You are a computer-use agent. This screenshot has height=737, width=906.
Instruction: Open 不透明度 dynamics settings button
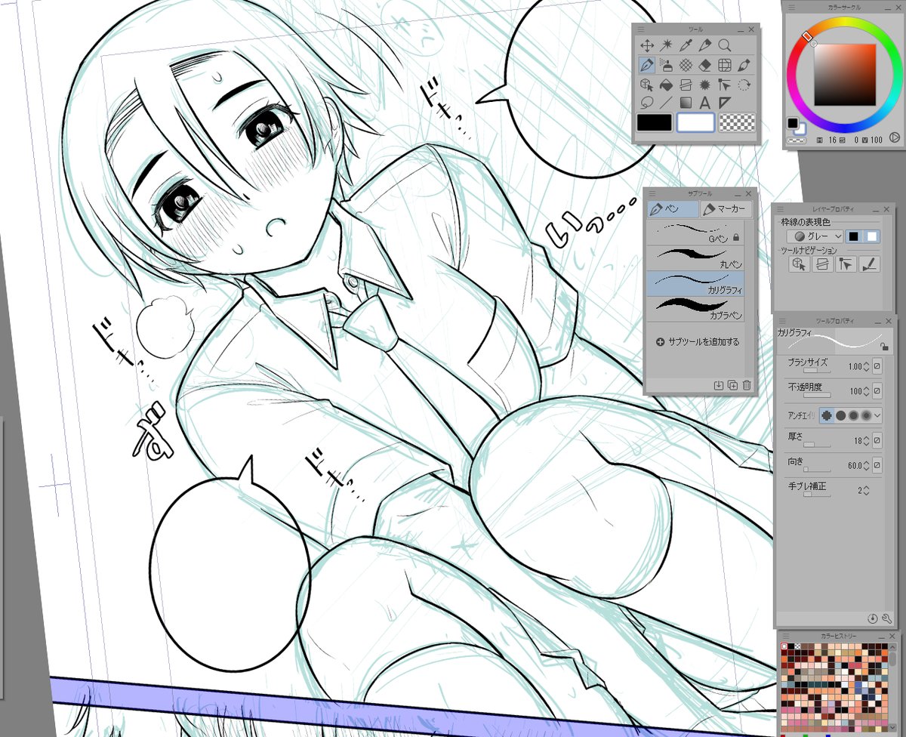[x=877, y=391]
